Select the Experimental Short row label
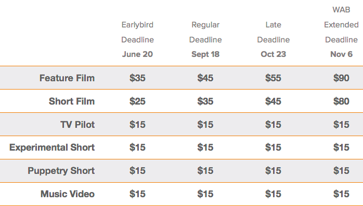The width and height of the screenshot is (363, 206). pyautogui.click(x=52, y=148)
